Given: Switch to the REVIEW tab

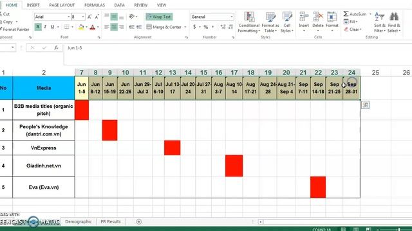Looking at the screenshot, I should pos(141,5).
